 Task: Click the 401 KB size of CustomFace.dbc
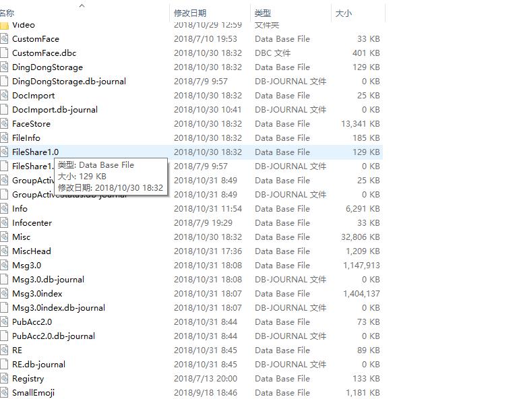(366, 53)
